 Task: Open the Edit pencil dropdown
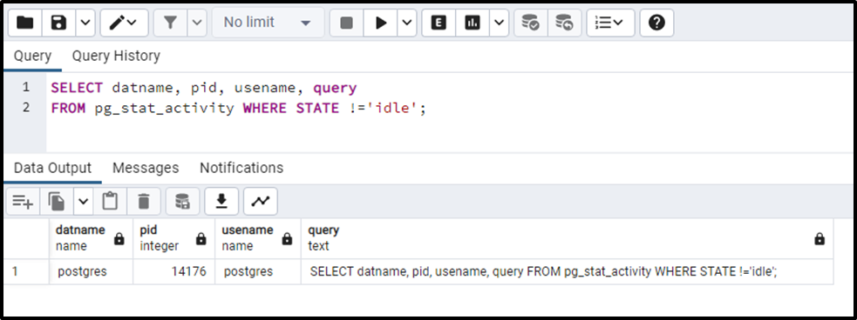(124, 23)
